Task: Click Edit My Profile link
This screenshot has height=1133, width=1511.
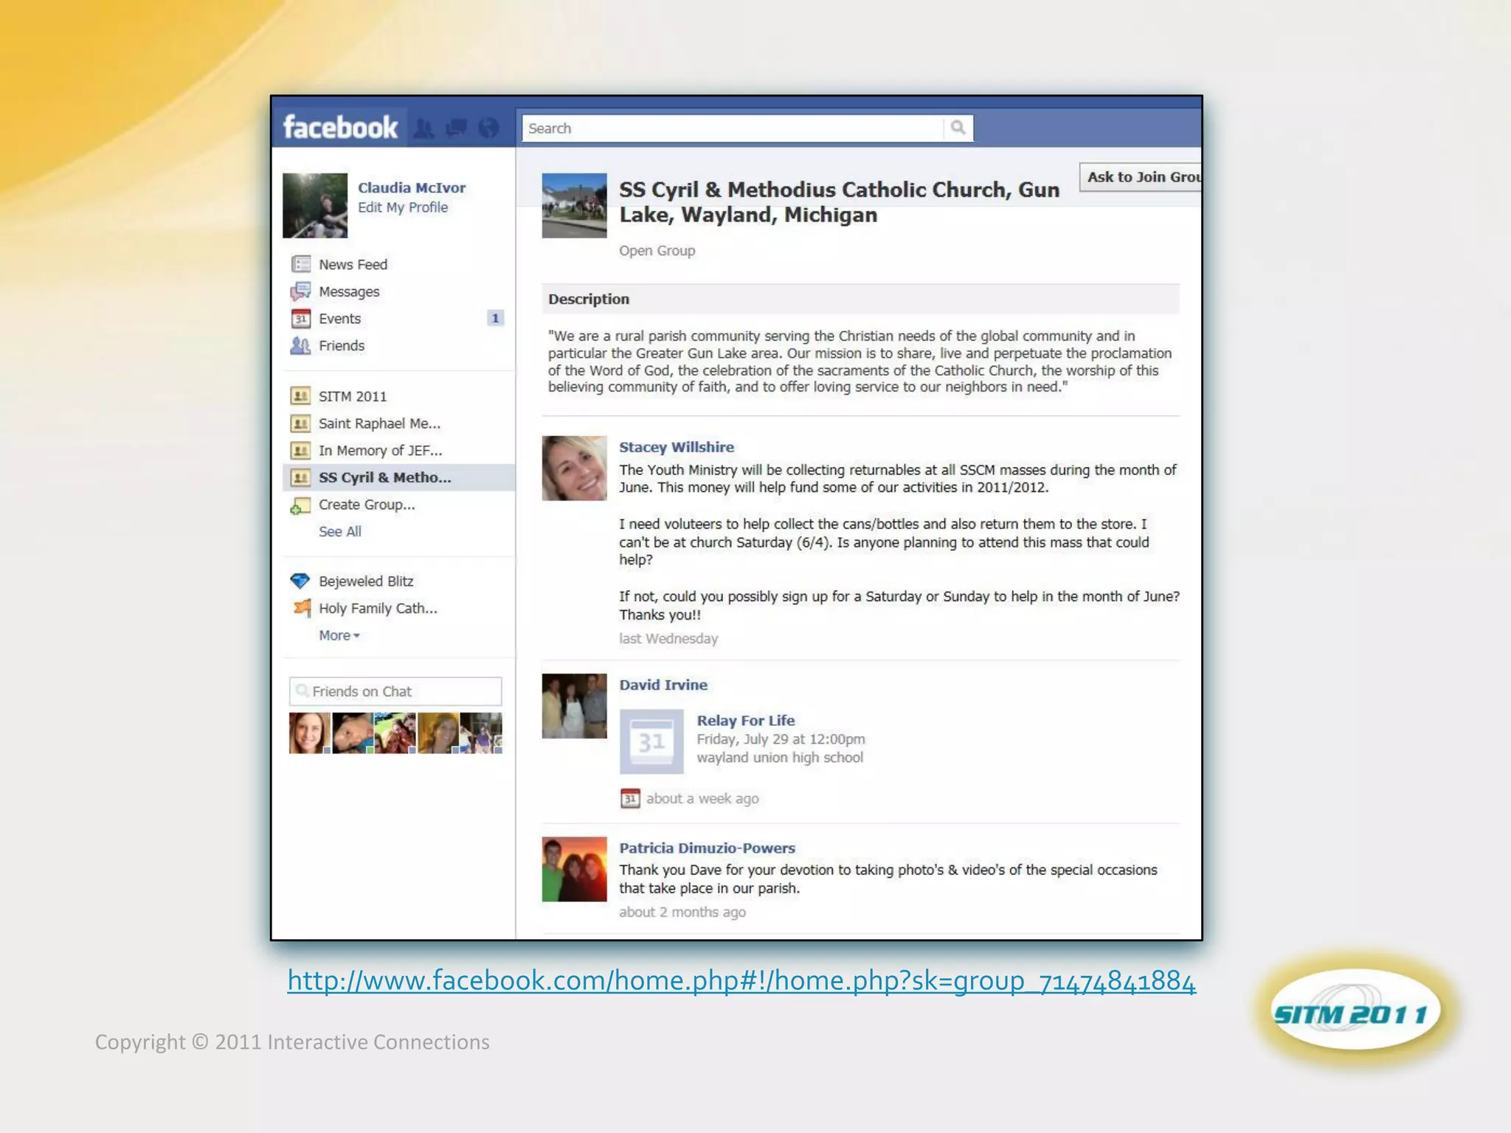Action: 403,207
